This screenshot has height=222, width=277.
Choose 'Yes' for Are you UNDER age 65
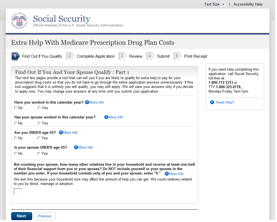[x=39, y=138]
